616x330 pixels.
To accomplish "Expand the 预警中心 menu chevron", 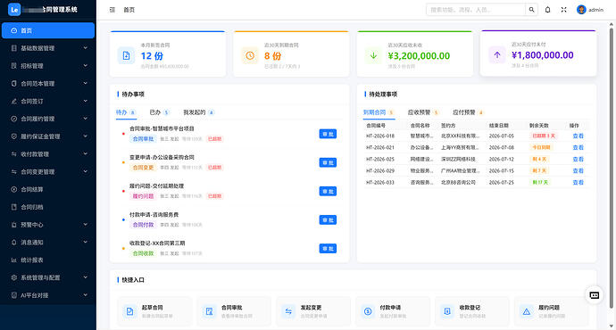I will click(x=85, y=225).
